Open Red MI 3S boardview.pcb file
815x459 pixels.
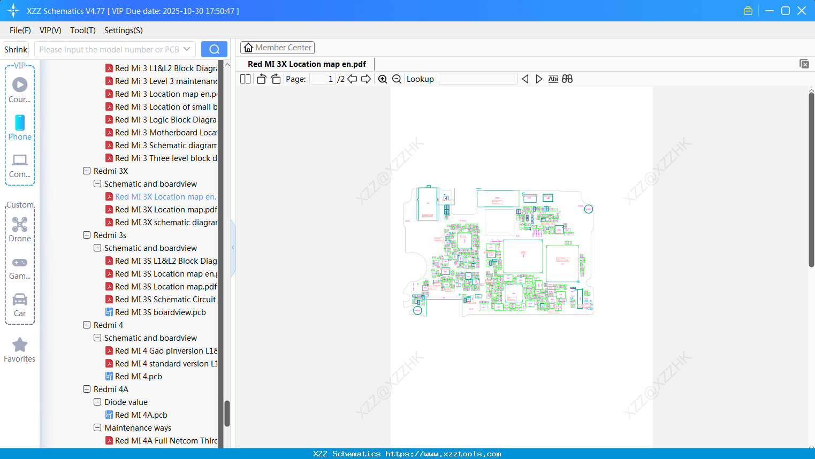(x=160, y=312)
